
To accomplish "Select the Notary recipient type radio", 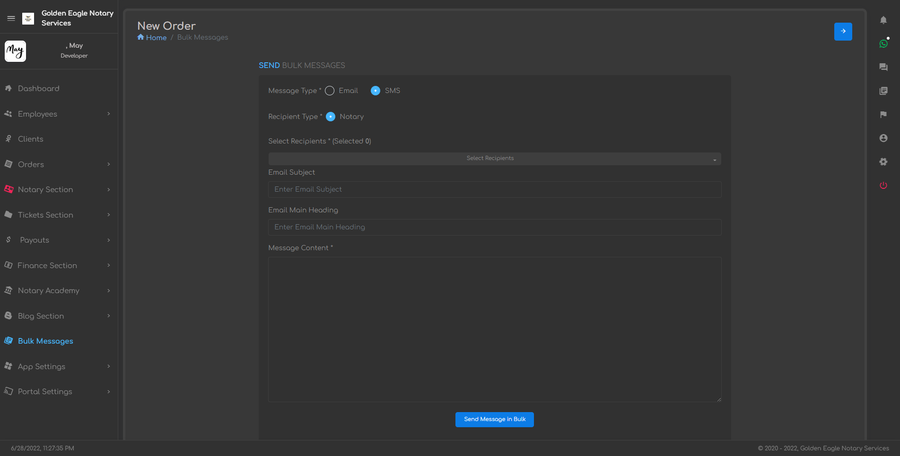I will 331,117.
